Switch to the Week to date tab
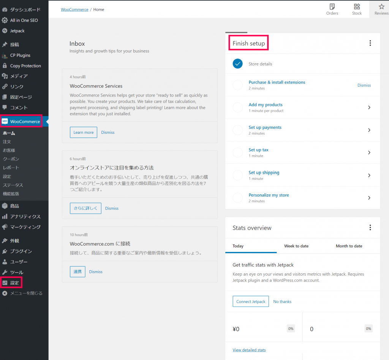Image resolution: width=389 pixels, height=360 pixels. click(296, 246)
